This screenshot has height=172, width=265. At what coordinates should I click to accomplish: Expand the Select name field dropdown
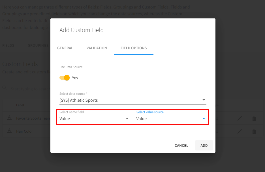[x=94, y=119]
